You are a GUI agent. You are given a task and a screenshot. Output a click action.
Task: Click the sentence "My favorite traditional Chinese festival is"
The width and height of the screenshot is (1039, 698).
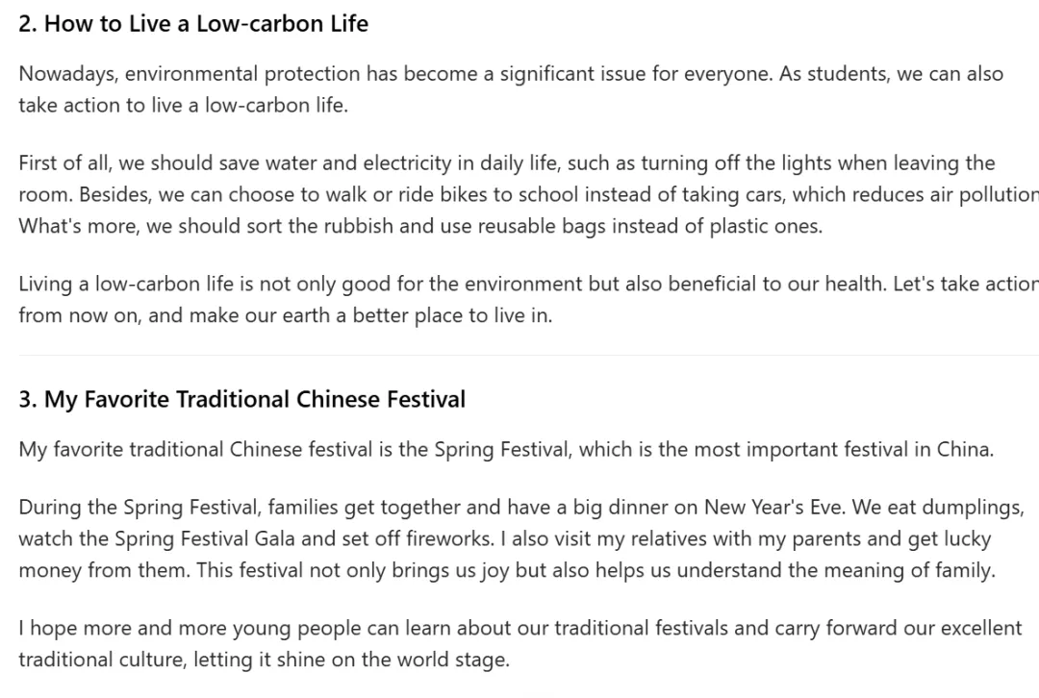(x=505, y=450)
